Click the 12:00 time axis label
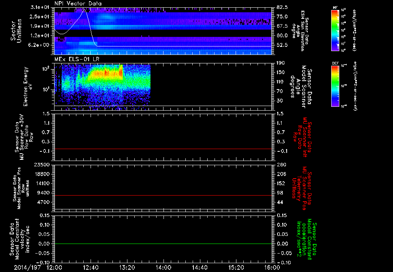 (x=54, y=267)
